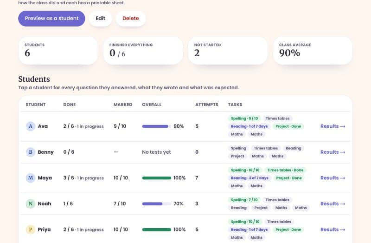Click Noah's 70% overall progress bar
The height and width of the screenshot is (243, 371).
tap(156, 204)
